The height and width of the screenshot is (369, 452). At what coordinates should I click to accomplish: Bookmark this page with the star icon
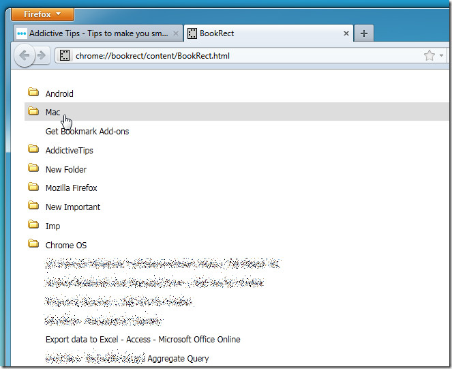pyautogui.click(x=430, y=55)
